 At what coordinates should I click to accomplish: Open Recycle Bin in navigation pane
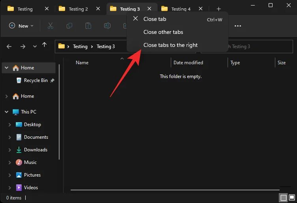35,80
